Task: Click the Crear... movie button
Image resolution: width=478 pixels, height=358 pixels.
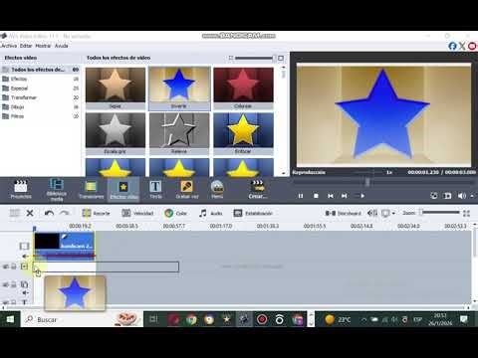Action: pyautogui.click(x=258, y=189)
